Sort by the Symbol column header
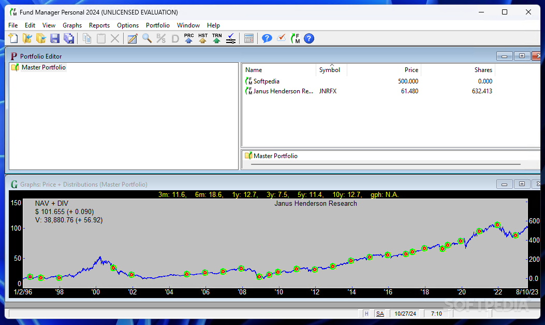 tap(332, 70)
